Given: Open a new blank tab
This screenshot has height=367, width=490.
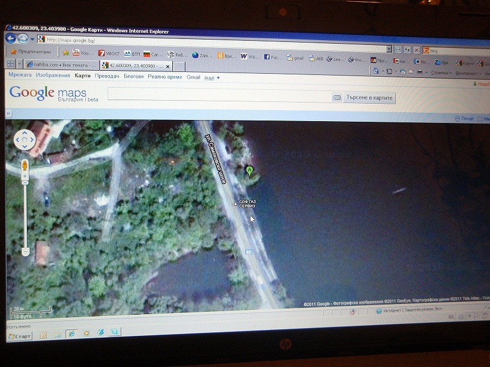Looking at the screenshot, I should tap(179, 67).
